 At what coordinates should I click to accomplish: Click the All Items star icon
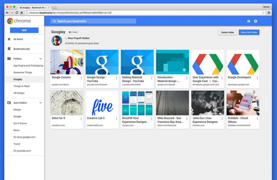9,39
